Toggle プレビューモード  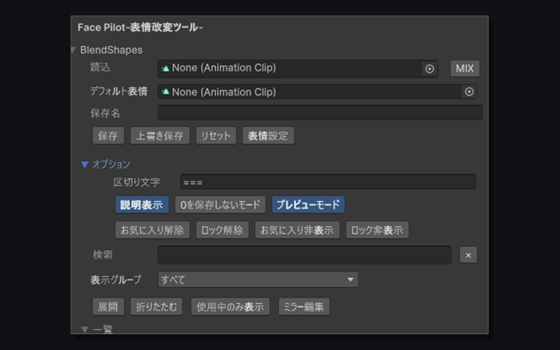(x=308, y=205)
